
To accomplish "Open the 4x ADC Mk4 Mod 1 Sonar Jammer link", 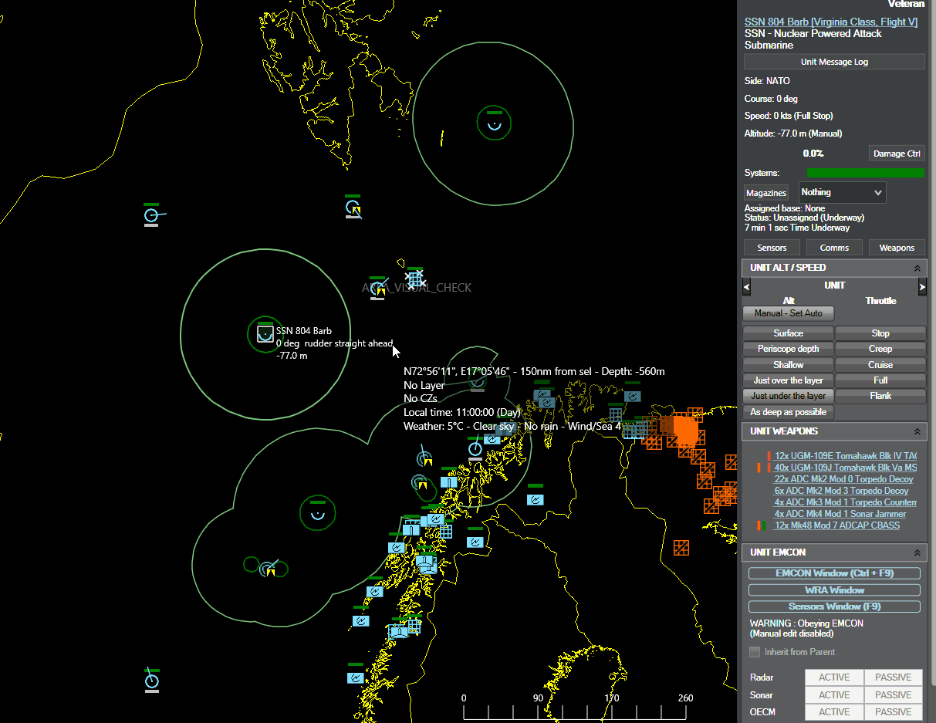I will pyautogui.click(x=840, y=514).
